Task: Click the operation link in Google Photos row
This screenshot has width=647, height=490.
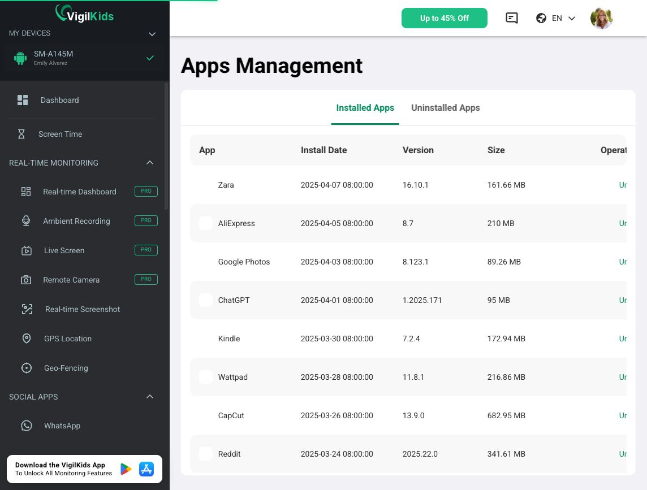Action: pyautogui.click(x=623, y=262)
